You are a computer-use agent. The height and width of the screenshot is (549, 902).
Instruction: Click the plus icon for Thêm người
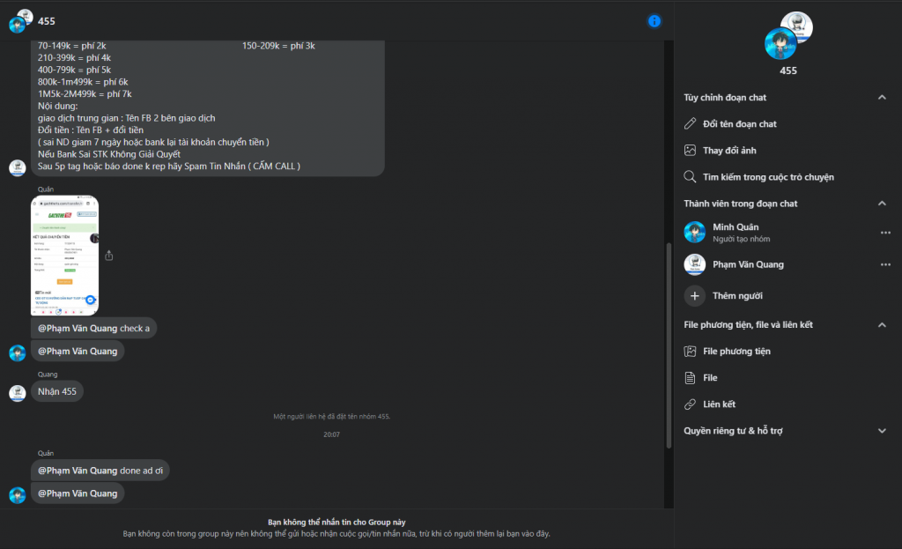[x=695, y=296]
